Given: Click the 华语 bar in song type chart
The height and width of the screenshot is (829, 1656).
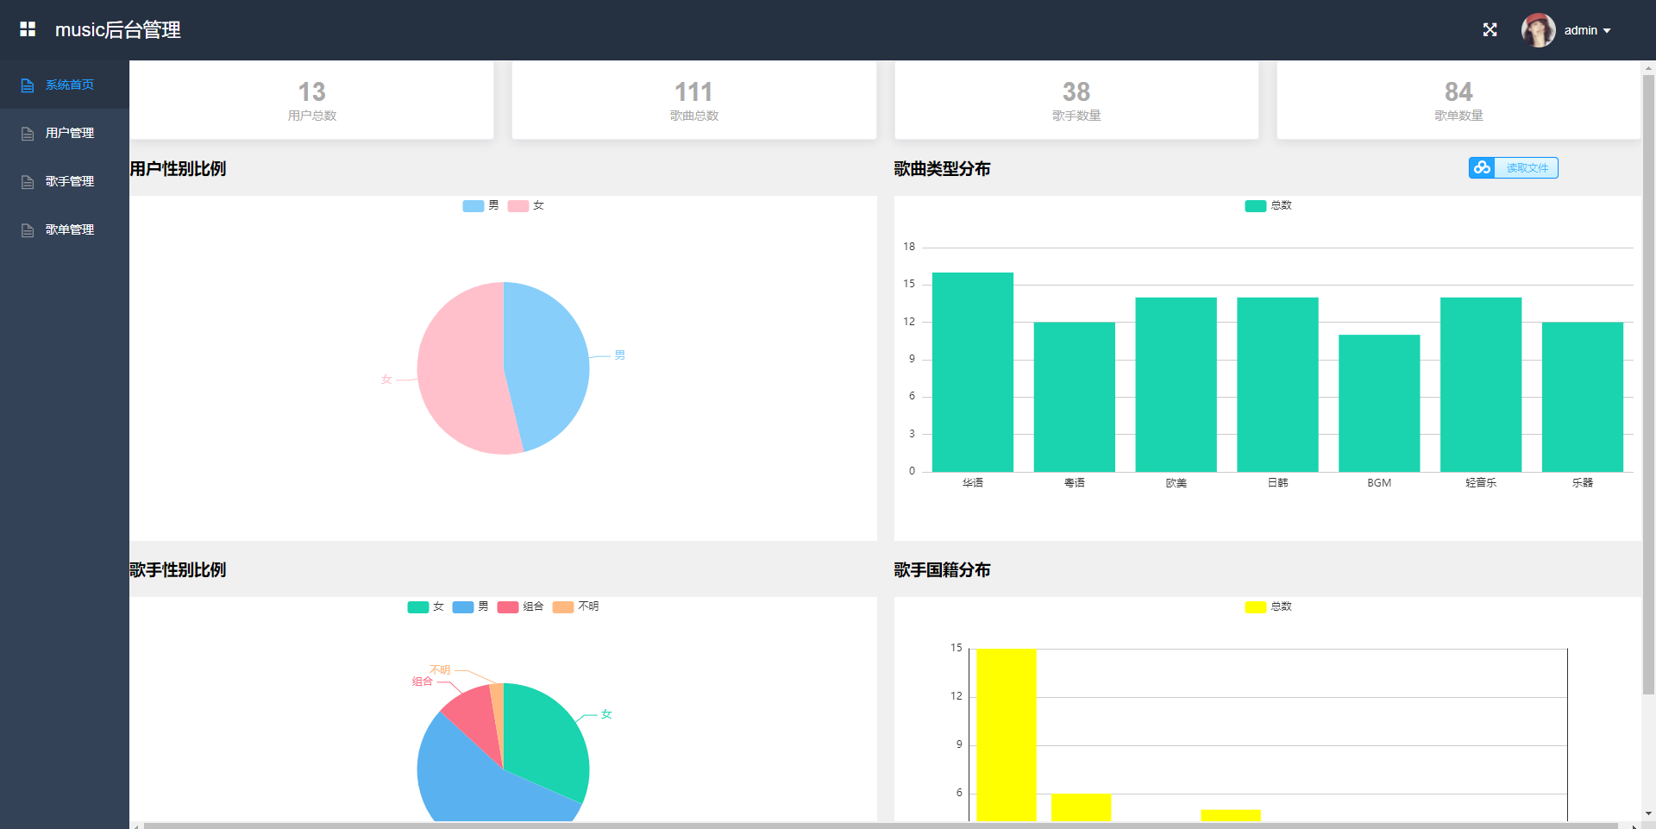Looking at the screenshot, I should point(972,372).
